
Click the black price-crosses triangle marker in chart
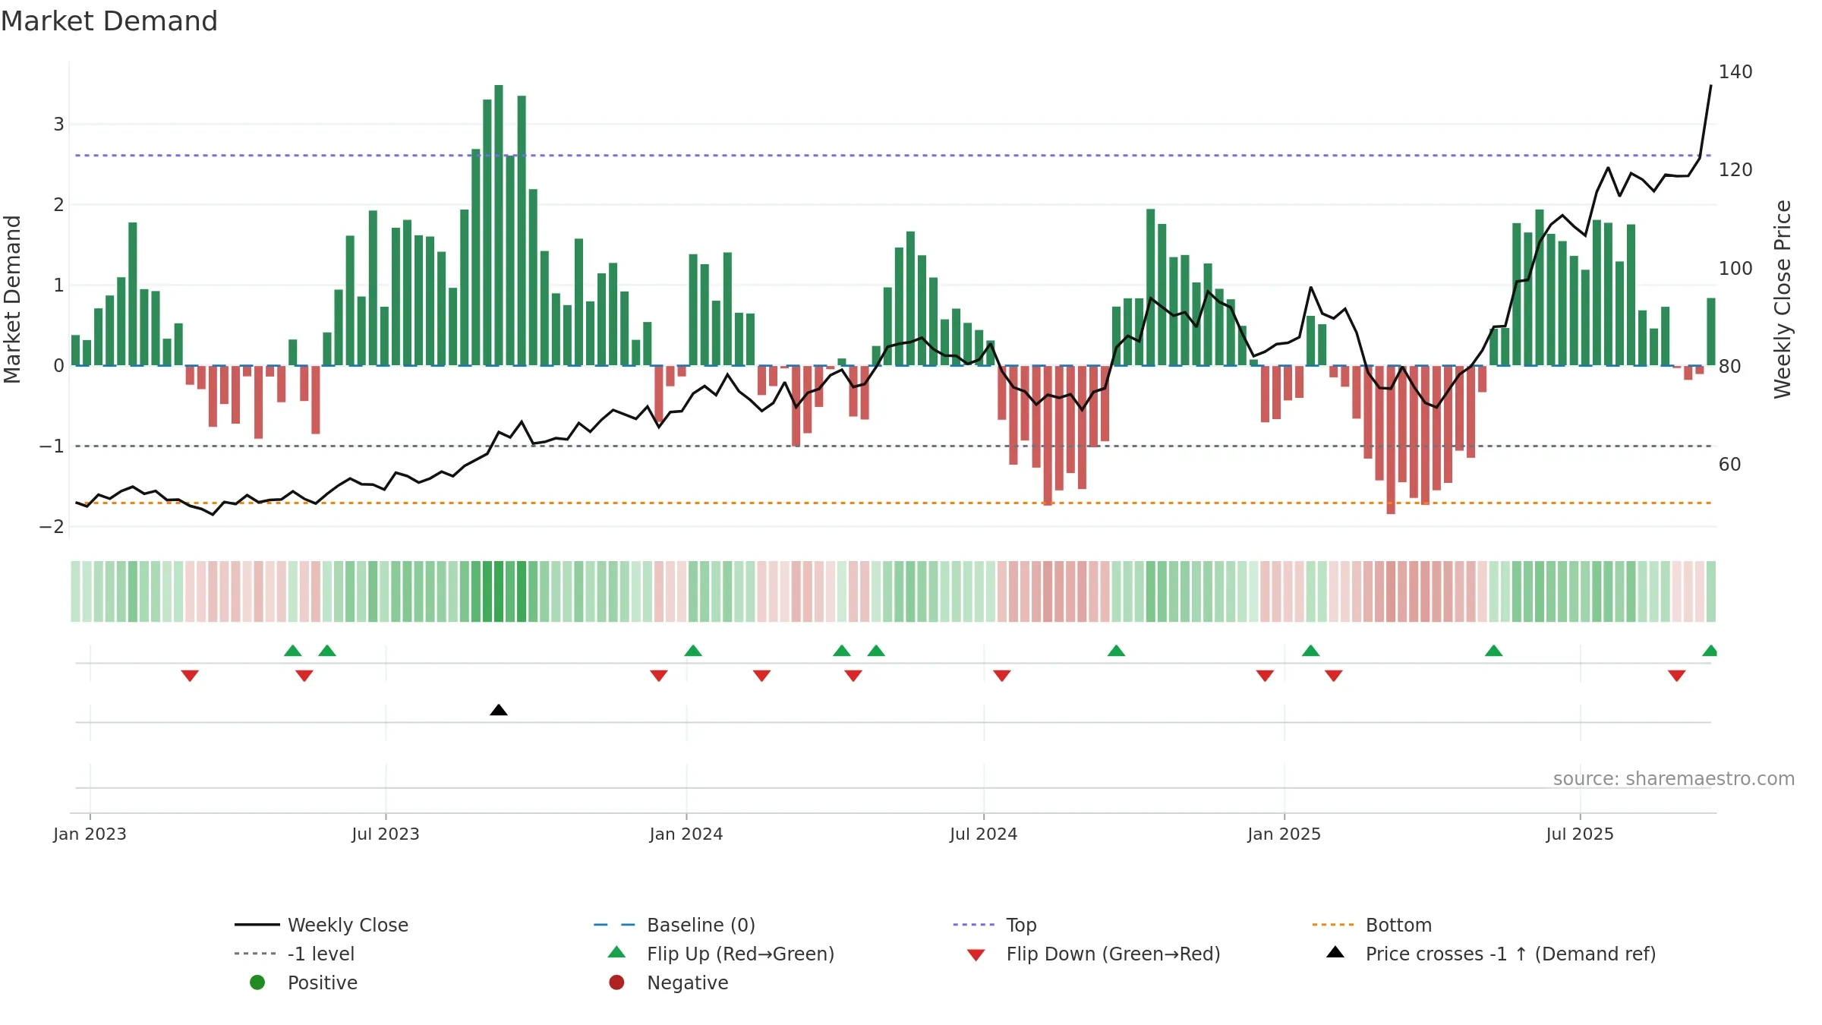pyautogui.click(x=499, y=710)
